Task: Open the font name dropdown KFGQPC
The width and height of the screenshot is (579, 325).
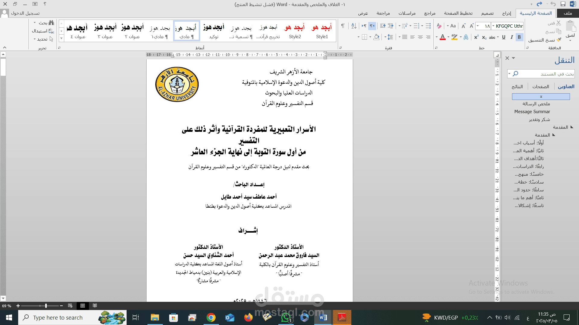Action: [x=493, y=26]
